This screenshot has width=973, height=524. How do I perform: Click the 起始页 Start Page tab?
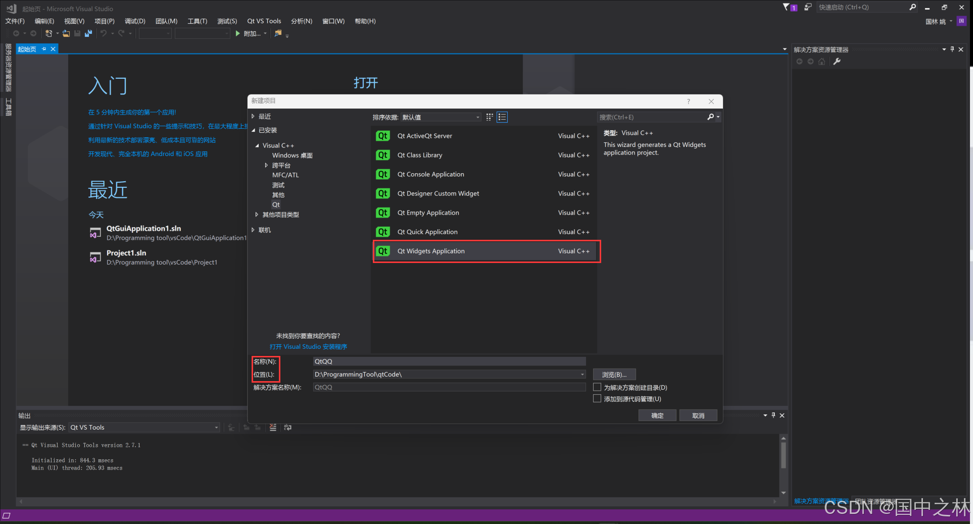[27, 49]
